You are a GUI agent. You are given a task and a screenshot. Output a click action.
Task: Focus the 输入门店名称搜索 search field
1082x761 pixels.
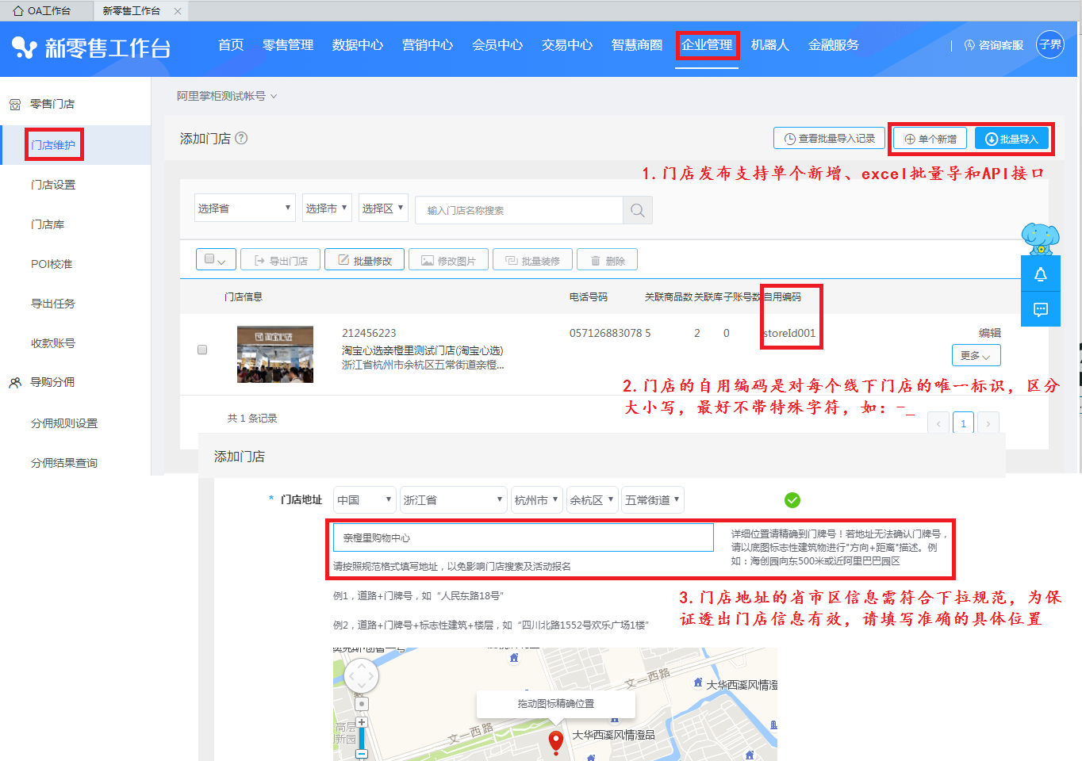coord(519,210)
